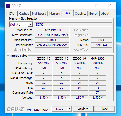Open the Mainboard tab
Screen dimensions: 121x116
[39, 14]
